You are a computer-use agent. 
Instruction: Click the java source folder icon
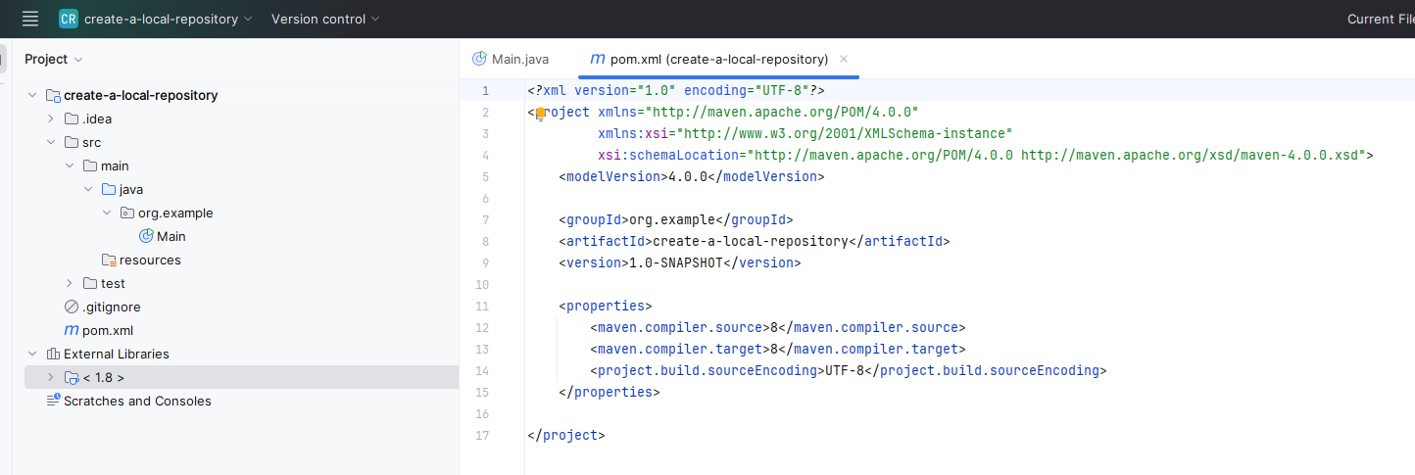pos(109,189)
